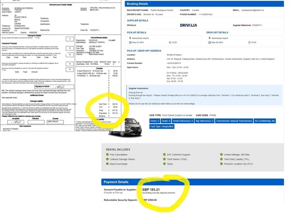Click the Transmission: Manual Transmission tag
This screenshot has width=290, height=224.
pyautogui.click(x=234, y=121)
